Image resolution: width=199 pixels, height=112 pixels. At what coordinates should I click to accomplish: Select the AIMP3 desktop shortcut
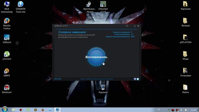[x=7, y=72]
